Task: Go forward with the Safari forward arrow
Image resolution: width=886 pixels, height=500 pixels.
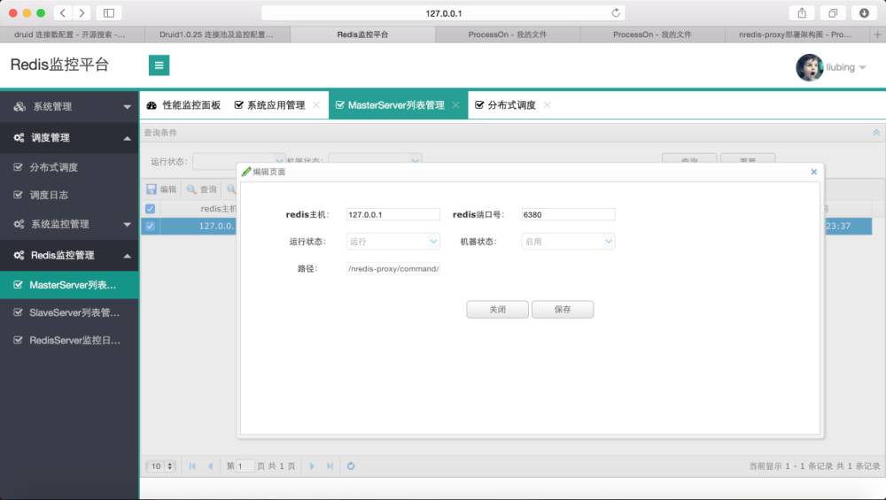Action: (82, 13)
